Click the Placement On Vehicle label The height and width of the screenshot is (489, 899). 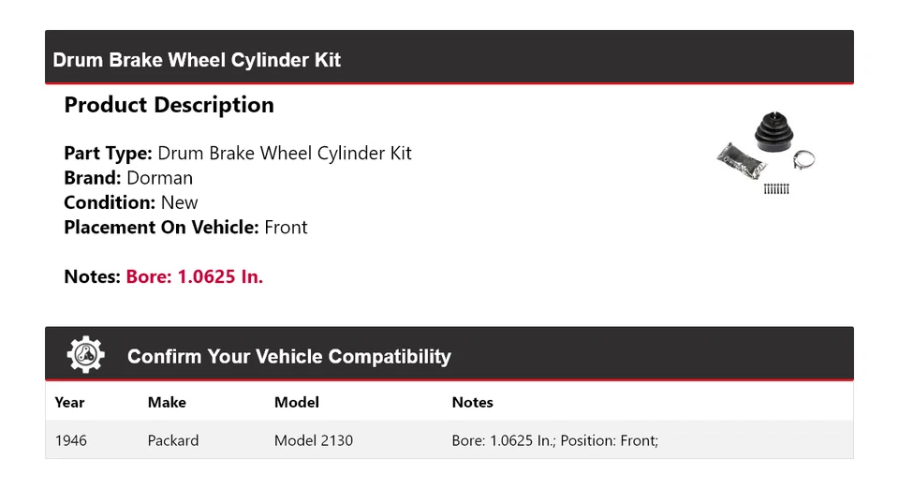click(x=161, y=227)
